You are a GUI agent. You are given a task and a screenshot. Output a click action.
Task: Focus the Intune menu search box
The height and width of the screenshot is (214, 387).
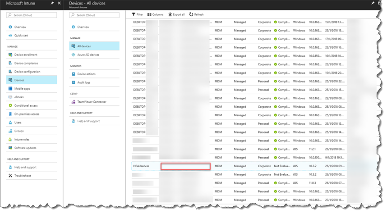click(x=32, y=15)
